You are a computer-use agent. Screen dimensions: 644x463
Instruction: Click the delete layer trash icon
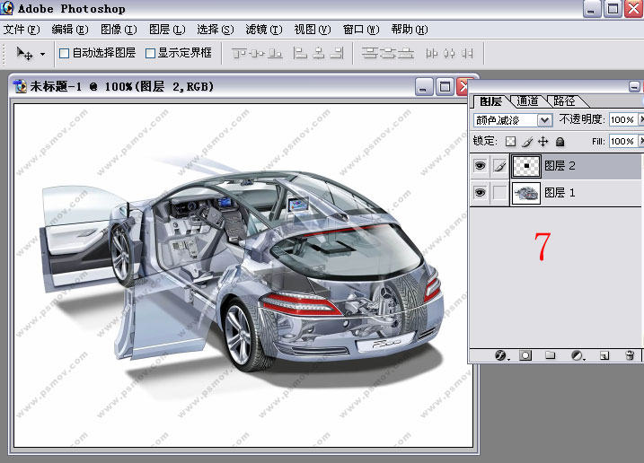630,355
